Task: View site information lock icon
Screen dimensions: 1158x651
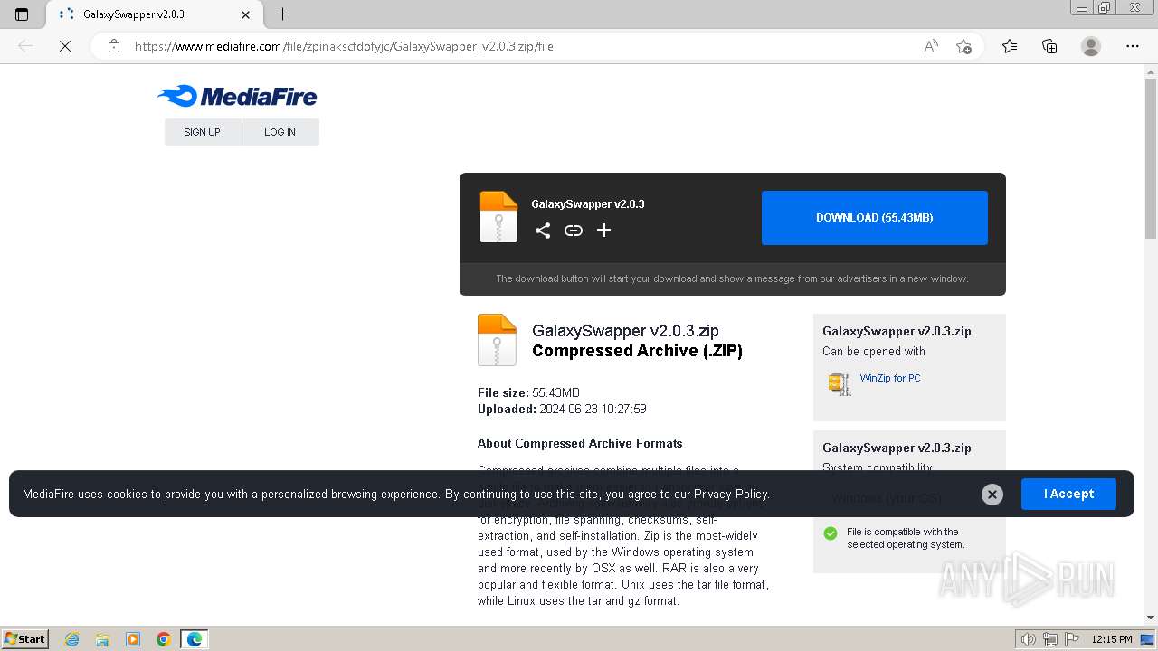Action: [114, 46]
